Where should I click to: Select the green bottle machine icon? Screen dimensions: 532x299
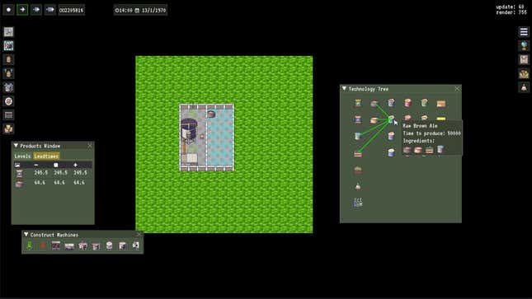point(30,245)
